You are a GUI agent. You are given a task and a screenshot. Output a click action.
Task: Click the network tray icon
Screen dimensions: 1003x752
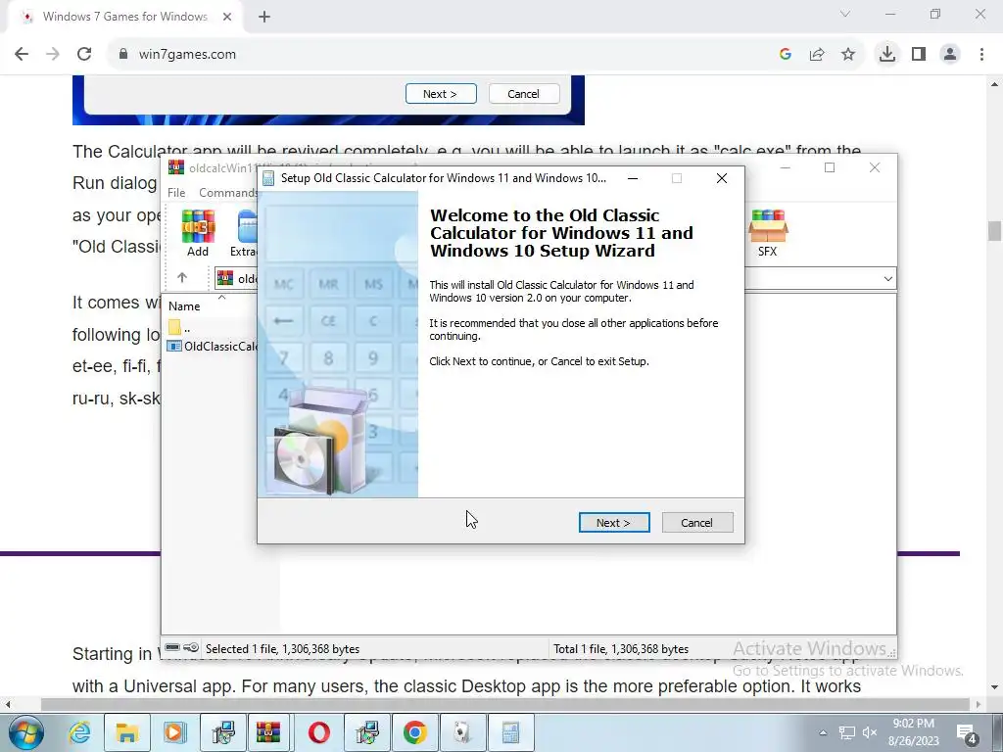847,732
